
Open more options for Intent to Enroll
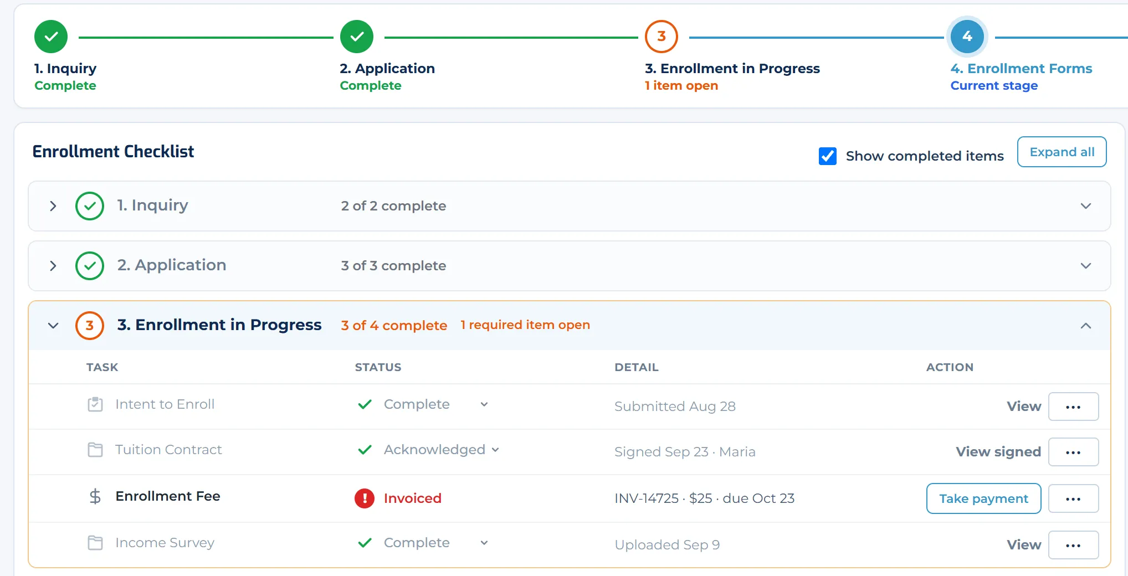(x=1073, y=407)
